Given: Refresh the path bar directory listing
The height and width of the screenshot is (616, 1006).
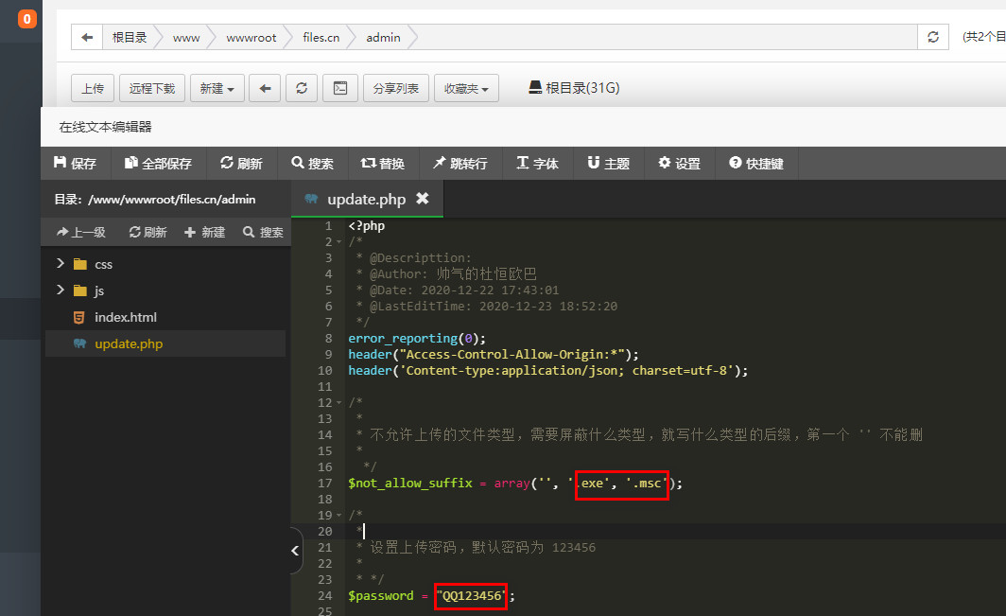Looking at the screenshot, I should 933,37.
